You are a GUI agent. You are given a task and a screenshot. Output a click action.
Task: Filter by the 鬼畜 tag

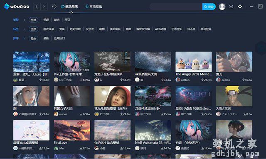click(x=62, y=29)
